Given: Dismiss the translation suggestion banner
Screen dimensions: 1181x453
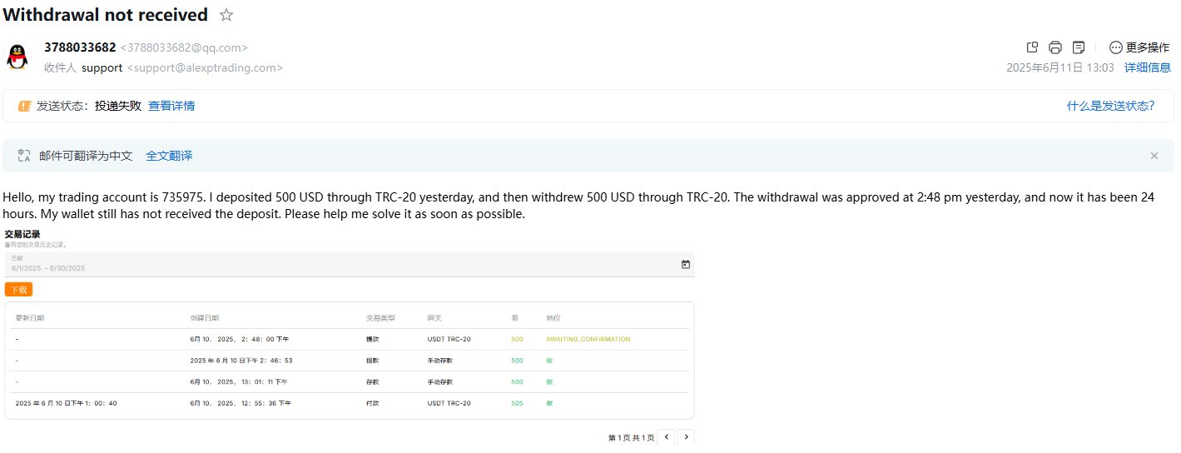Looking at the screenshot, I should tap(1154, 156).
